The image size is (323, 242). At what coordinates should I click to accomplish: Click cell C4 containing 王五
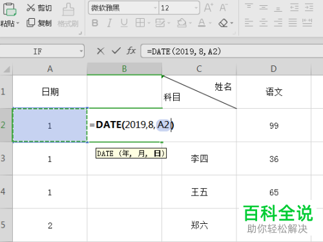tap(199, 192)
